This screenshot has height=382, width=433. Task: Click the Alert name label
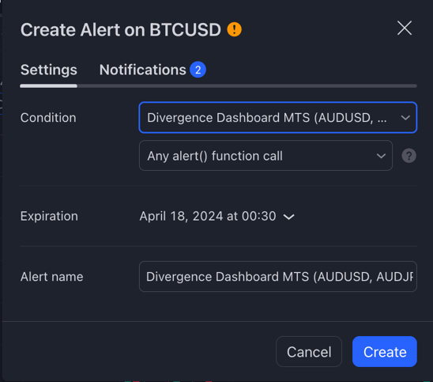coord(51,277)
